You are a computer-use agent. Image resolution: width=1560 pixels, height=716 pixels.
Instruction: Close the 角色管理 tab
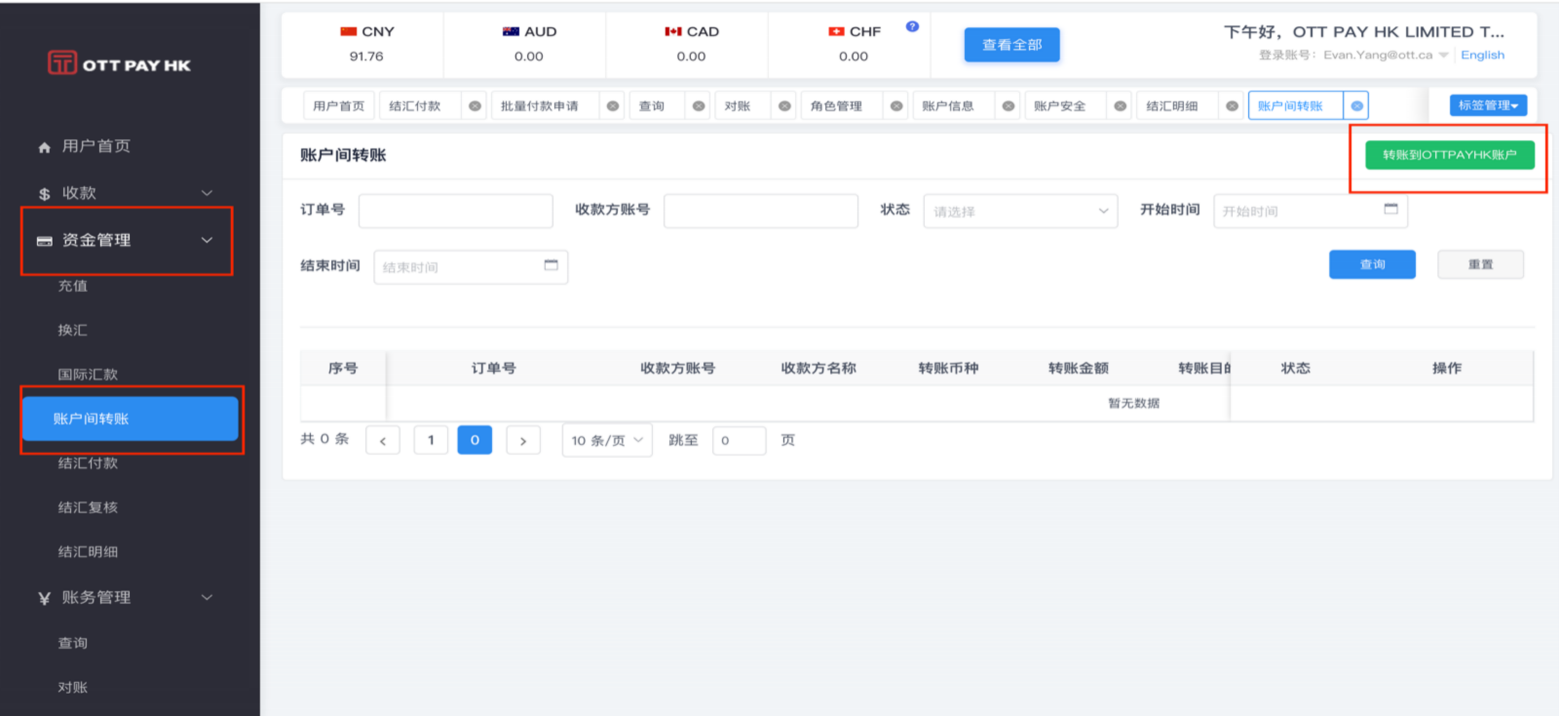(x=896, y=106)
